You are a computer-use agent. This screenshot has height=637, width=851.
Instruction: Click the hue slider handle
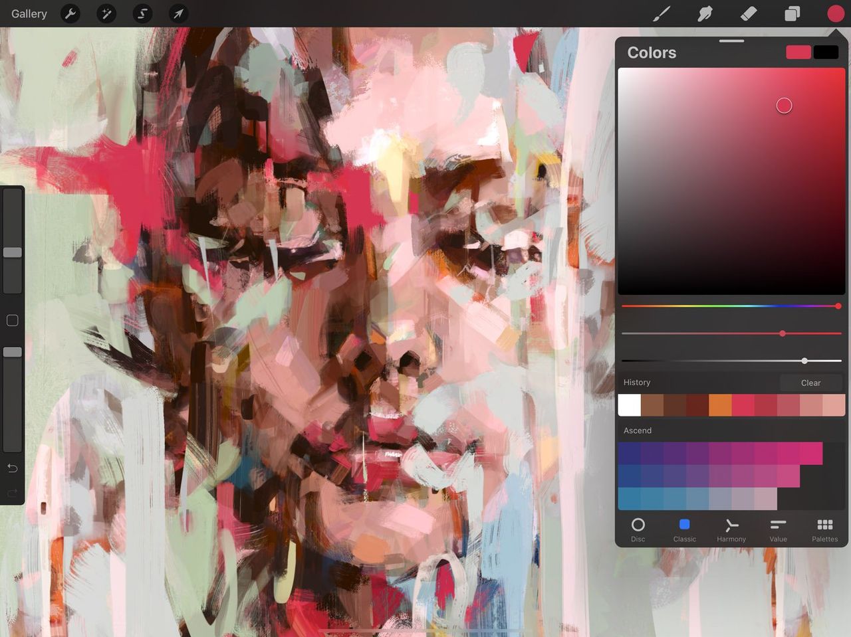(838, 306)
